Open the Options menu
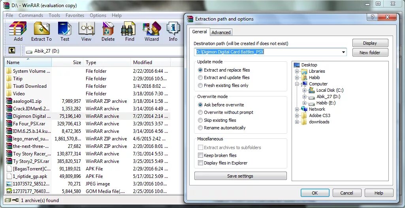The image size is (405, 208). point(98,15)
